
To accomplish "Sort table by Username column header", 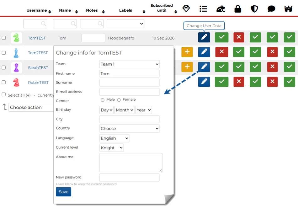I will 38,11.
